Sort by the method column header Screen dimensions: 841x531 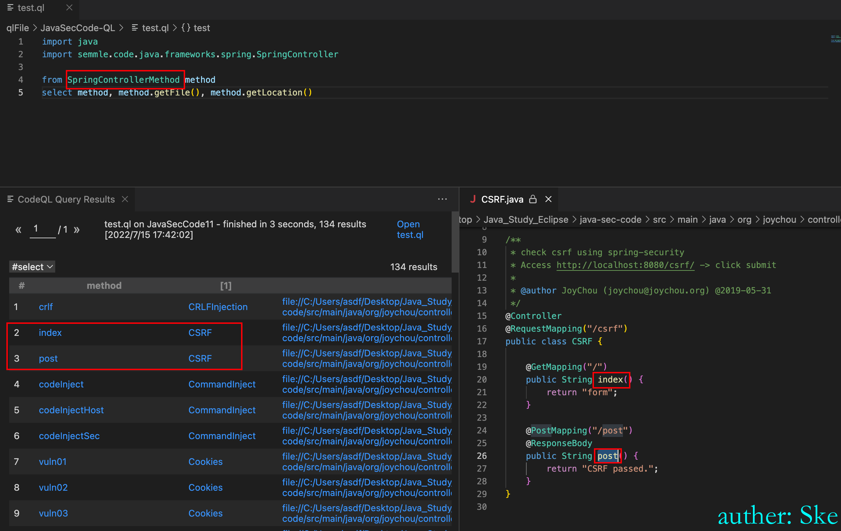104,286
